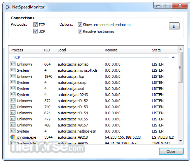Click icon of the icslap System row

[13, 82]
